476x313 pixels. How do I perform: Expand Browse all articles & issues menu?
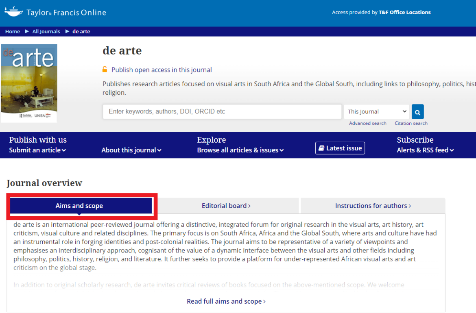click(240, 150)
